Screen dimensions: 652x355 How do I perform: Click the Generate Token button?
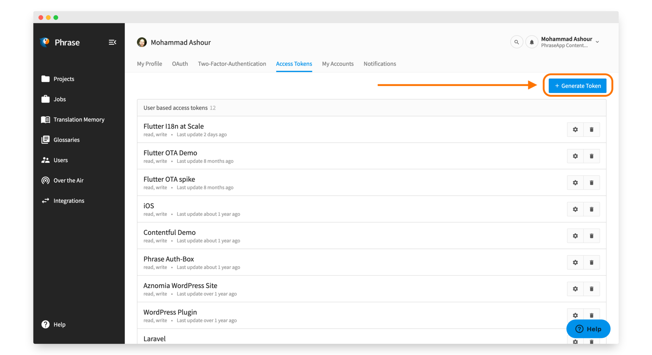coord(577,85)
